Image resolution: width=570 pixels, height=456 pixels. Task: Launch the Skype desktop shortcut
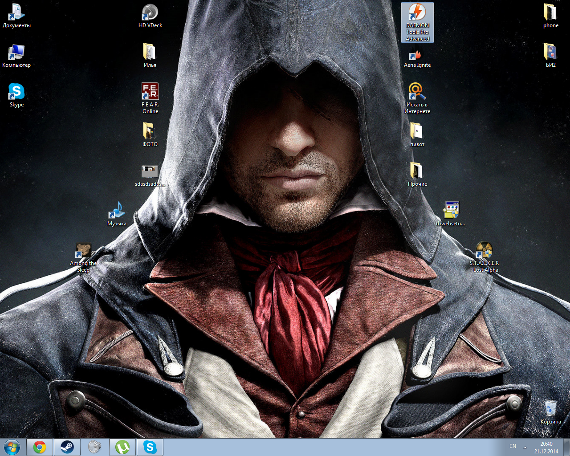[16, 95]
